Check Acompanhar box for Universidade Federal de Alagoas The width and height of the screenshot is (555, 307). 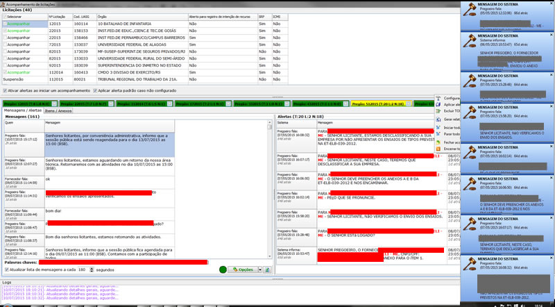(5, 44)
